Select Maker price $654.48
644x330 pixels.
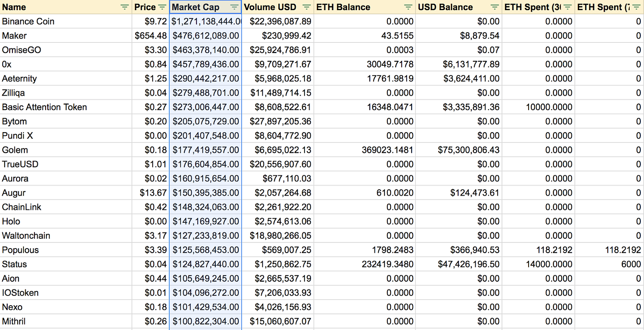coord(150,35)
